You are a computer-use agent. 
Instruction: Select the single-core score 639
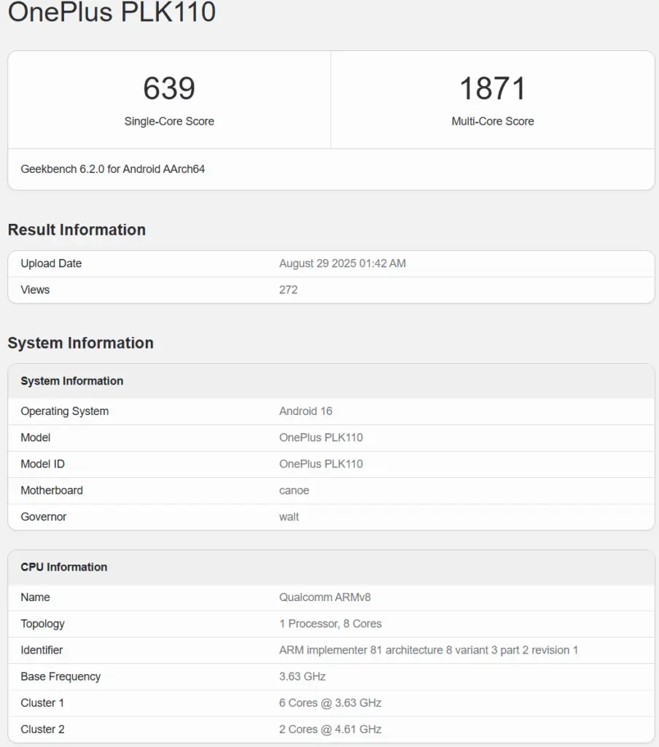(169, 88)
